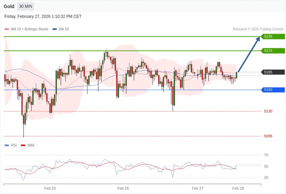The width and height of the screenshot is (286, 194).
Task: Click the MA 20 + Bollinger Bands legend swatch
Action: pyautogui.click(x=7, y=29)
